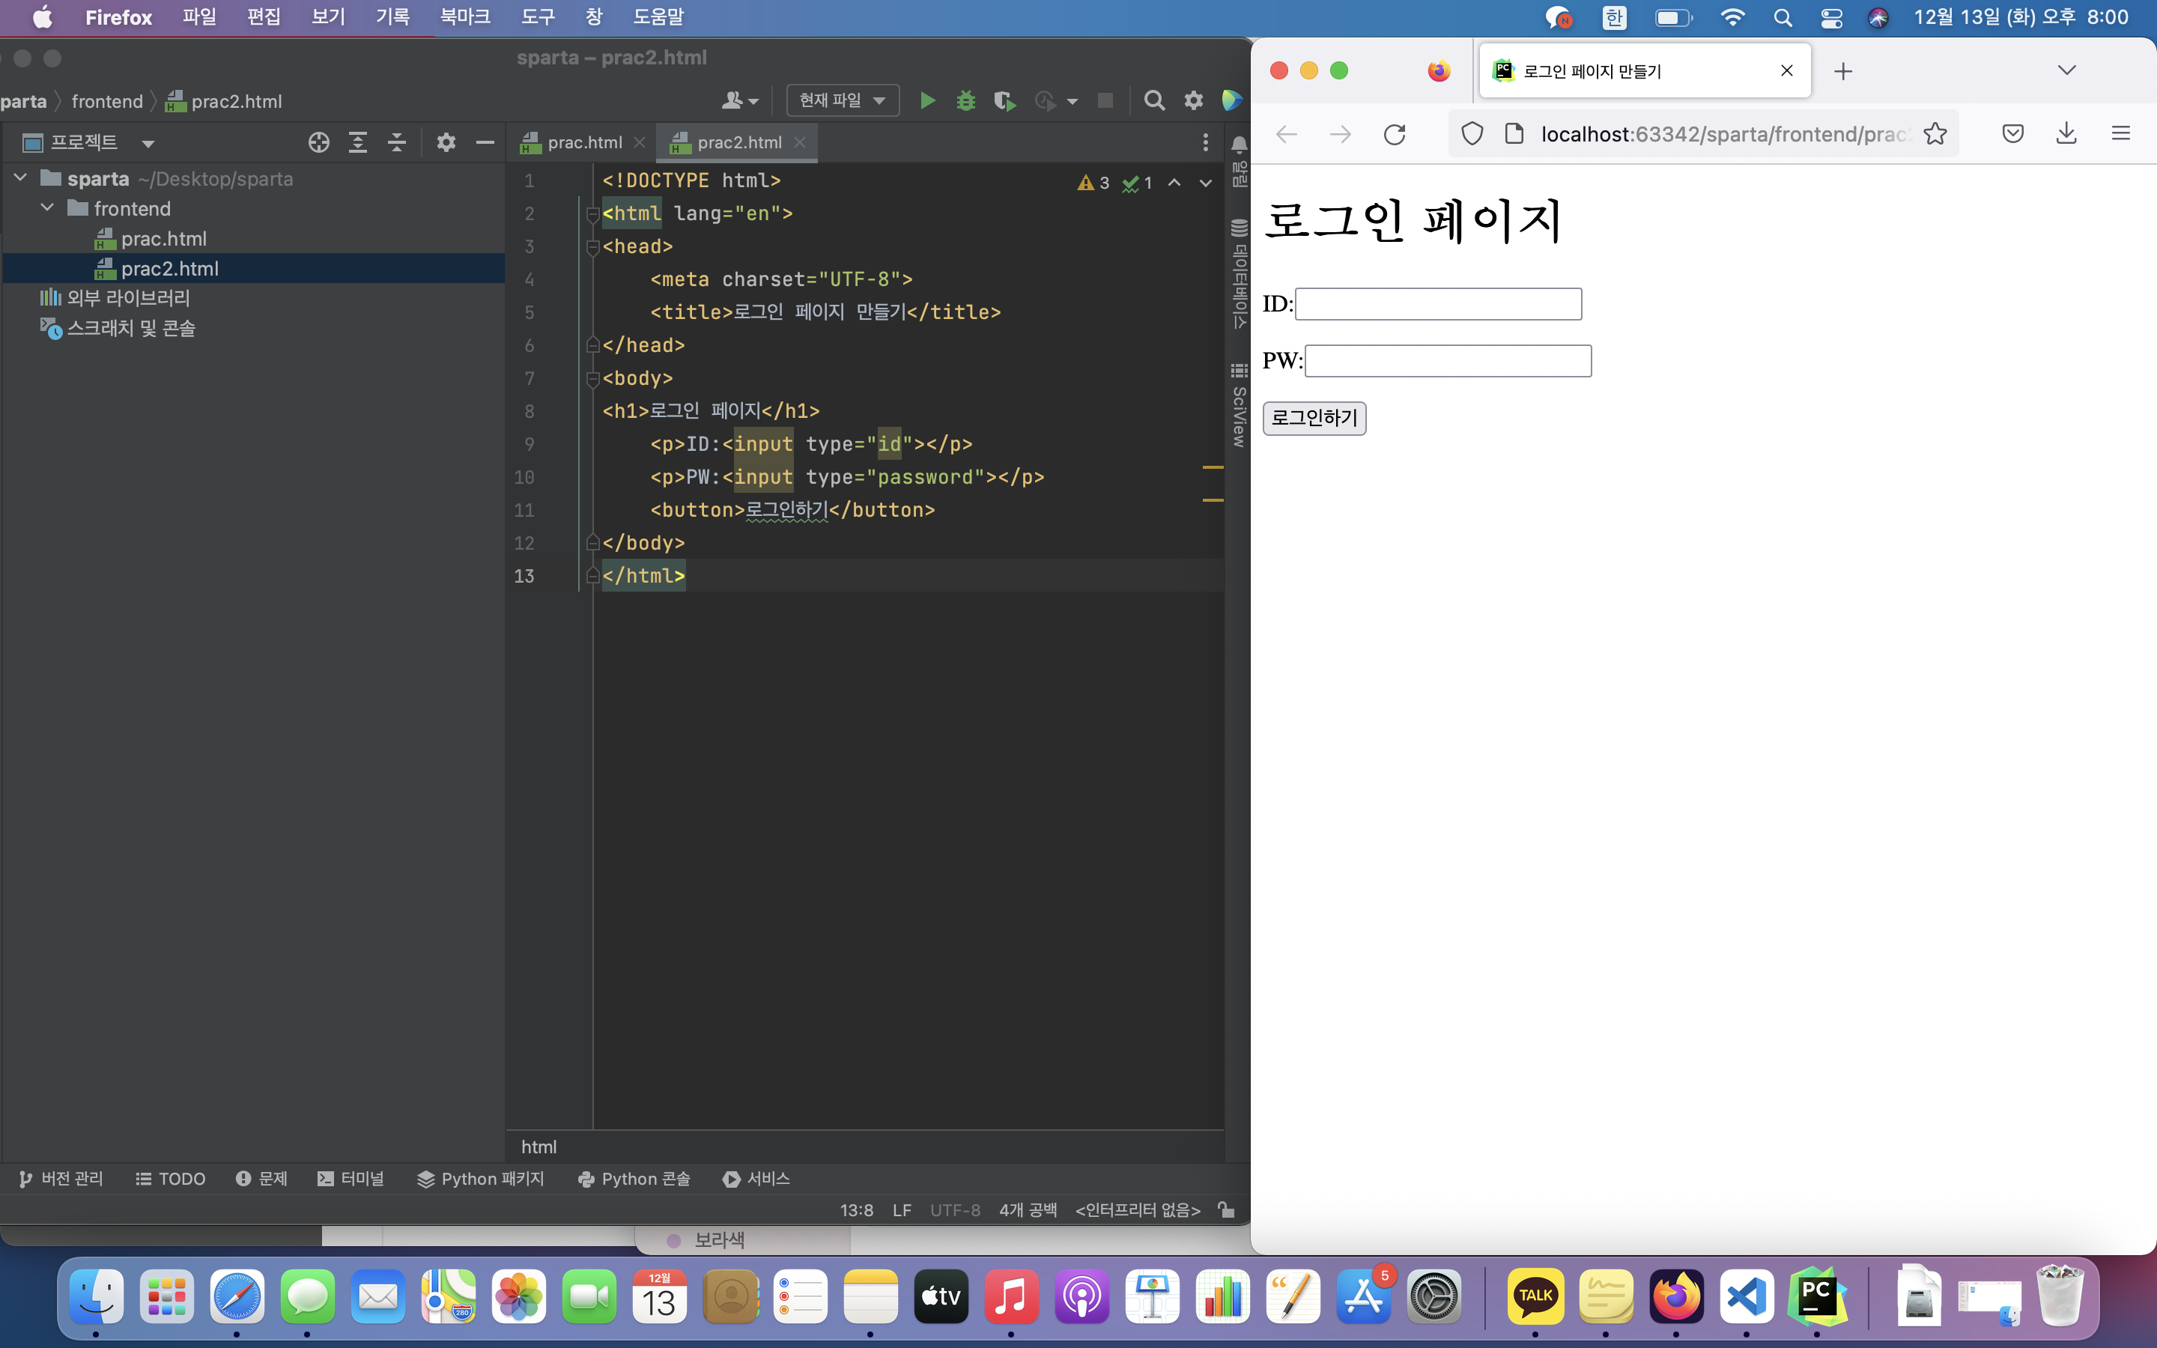Select 외부 라이브러리 in the project tree

128,298
